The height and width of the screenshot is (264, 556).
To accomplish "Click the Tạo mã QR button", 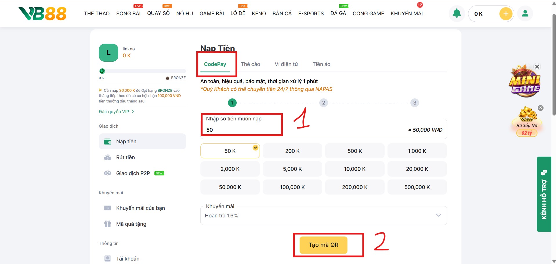I will pos(323,245).
